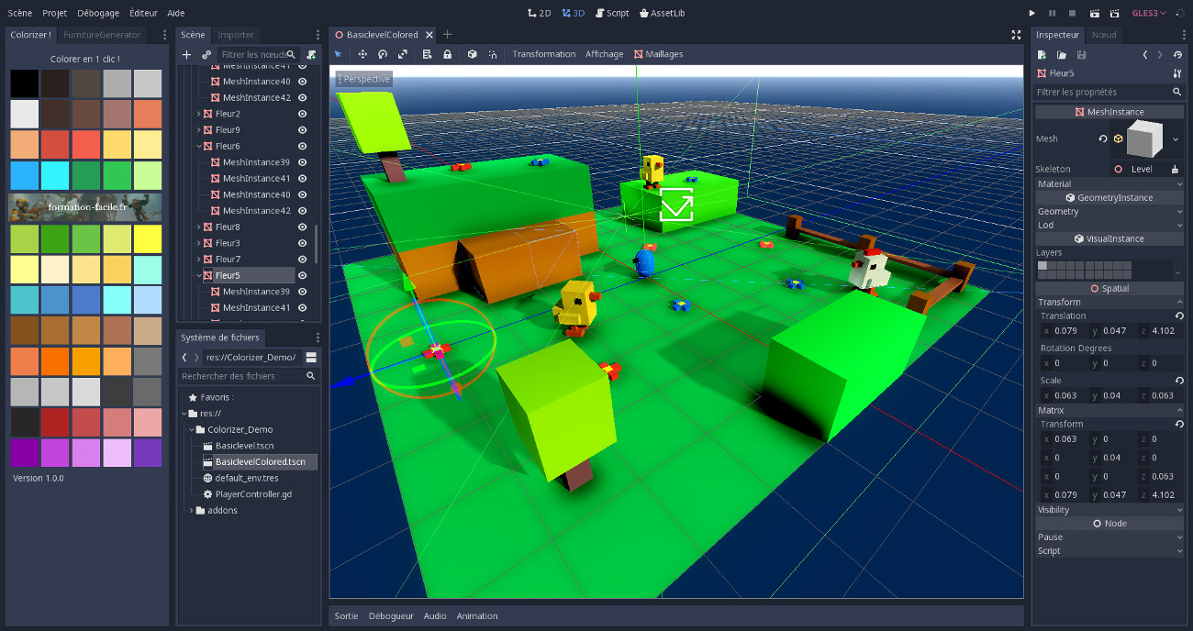Switch to the Nœud tab
The height and width of the screenshot is (631, 1193).
click(x=1103, y=35)
